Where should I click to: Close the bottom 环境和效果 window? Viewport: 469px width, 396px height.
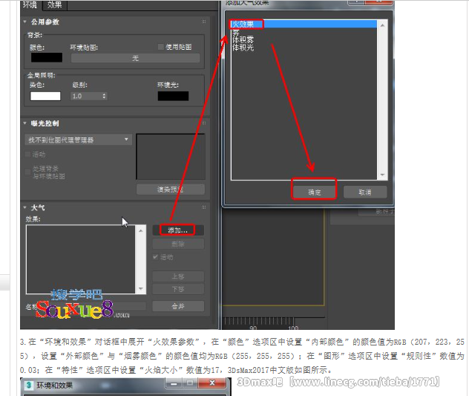point(212,383)
